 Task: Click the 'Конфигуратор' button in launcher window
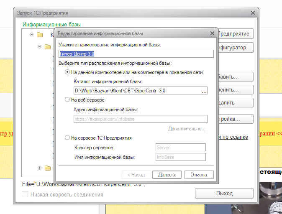click(x=236, y=47)
